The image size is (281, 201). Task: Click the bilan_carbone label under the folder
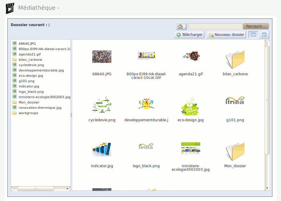click(235, 74)
